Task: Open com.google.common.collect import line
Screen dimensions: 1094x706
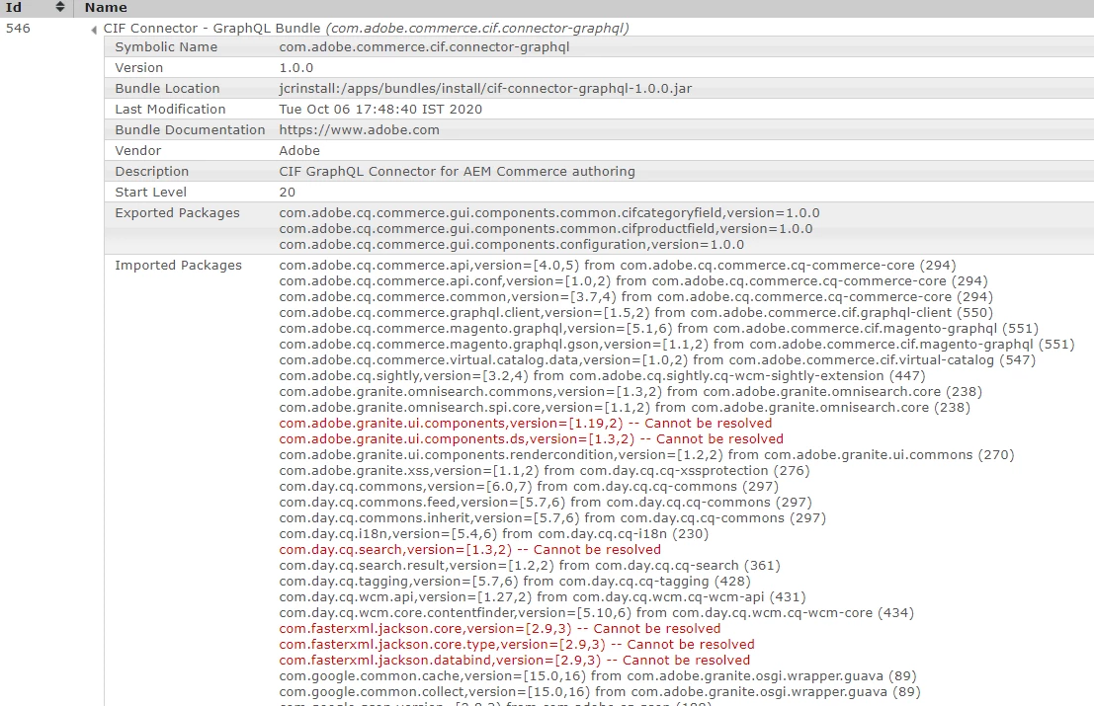Action: (x=600, y=692)
